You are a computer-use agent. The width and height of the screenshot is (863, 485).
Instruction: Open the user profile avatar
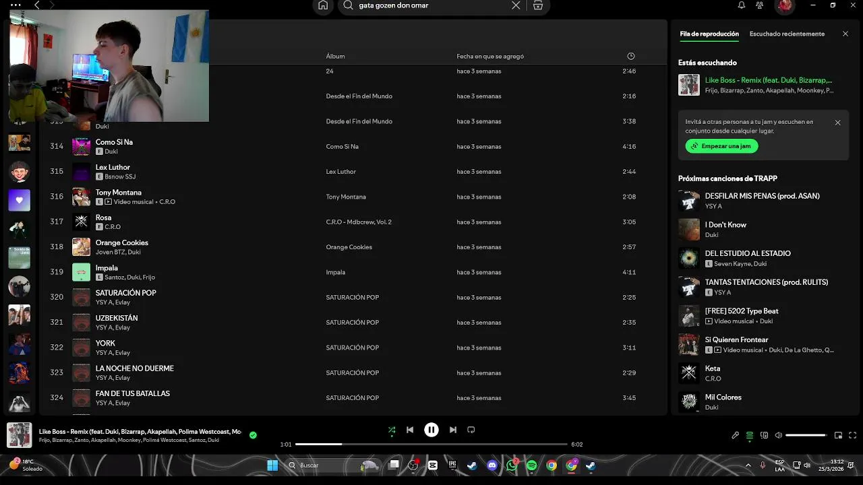coord(785,6)
